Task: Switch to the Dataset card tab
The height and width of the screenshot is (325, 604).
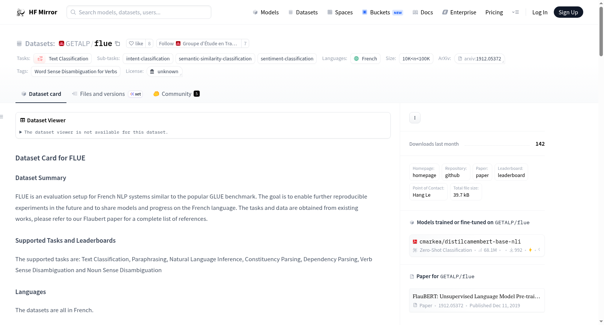Action: 41,94
